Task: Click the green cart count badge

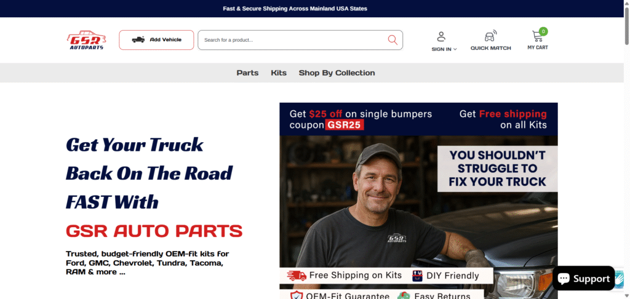Action: (x=543, y=31)
